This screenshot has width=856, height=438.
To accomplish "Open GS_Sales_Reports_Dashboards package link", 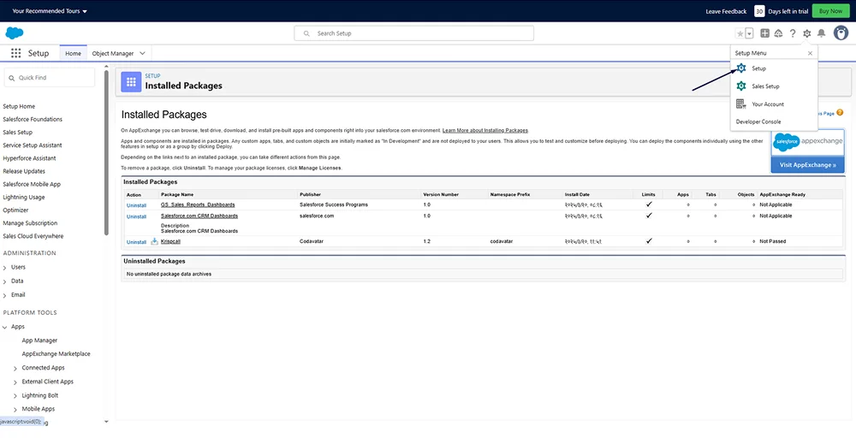I will point(198,205).
